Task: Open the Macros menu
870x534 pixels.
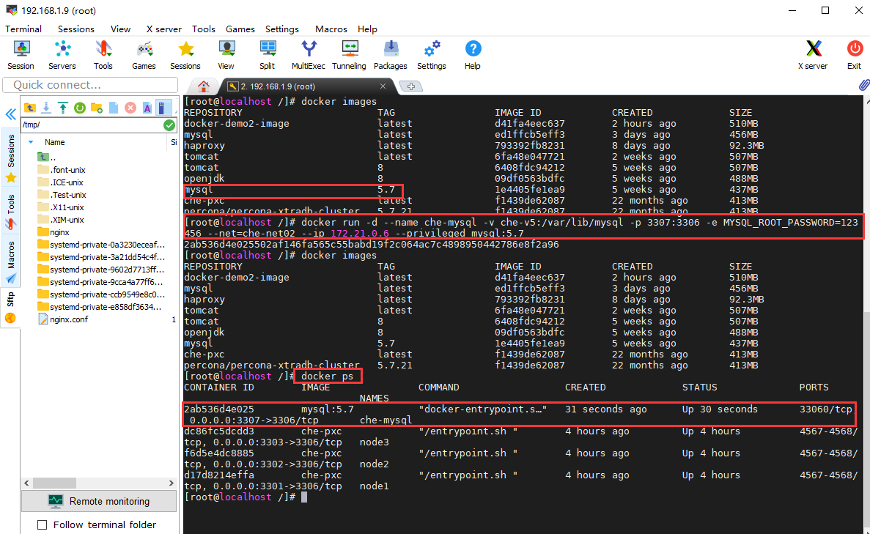Action: point(331,29)
